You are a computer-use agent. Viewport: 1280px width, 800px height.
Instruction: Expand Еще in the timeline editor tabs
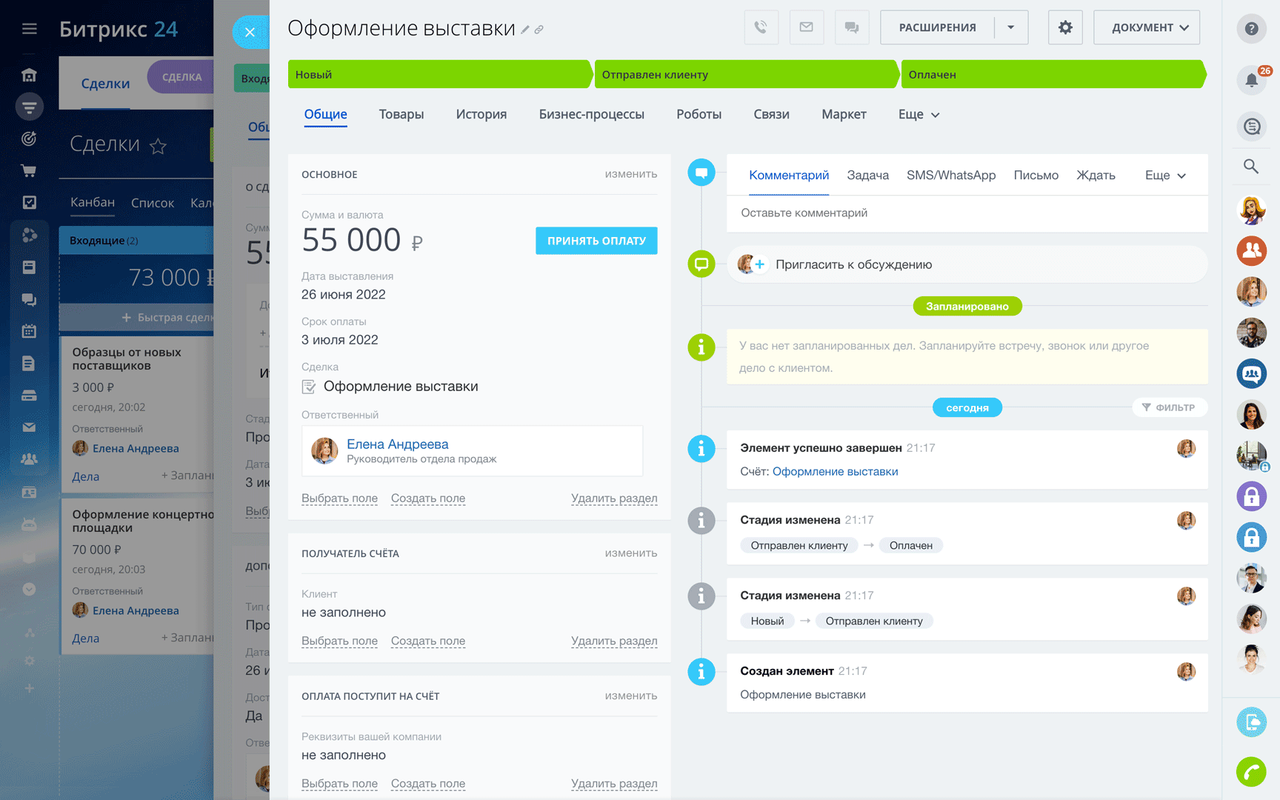pyautogui.click(x=1164, y=176)
